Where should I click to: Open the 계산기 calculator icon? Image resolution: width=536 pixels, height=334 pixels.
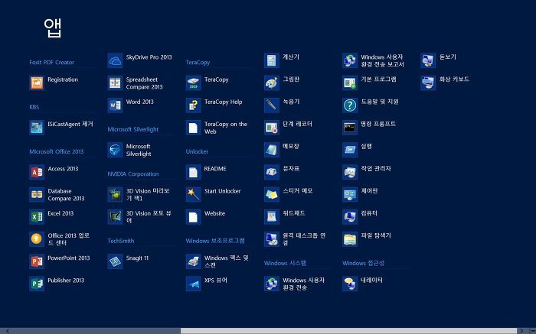(x=271, y=60)
